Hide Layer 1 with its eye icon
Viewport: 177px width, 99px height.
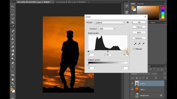click(x=132, y=84)
